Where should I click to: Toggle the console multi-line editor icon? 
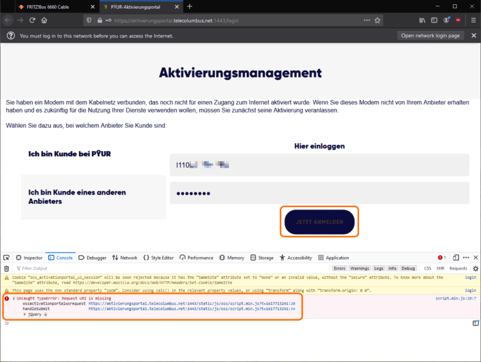tap(475, 323)
